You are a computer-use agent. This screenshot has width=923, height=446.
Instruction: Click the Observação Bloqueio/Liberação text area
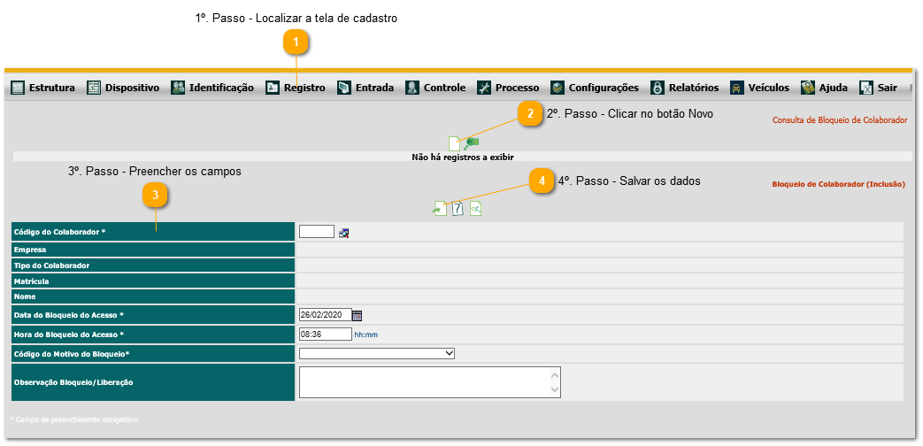pos(430,382)
